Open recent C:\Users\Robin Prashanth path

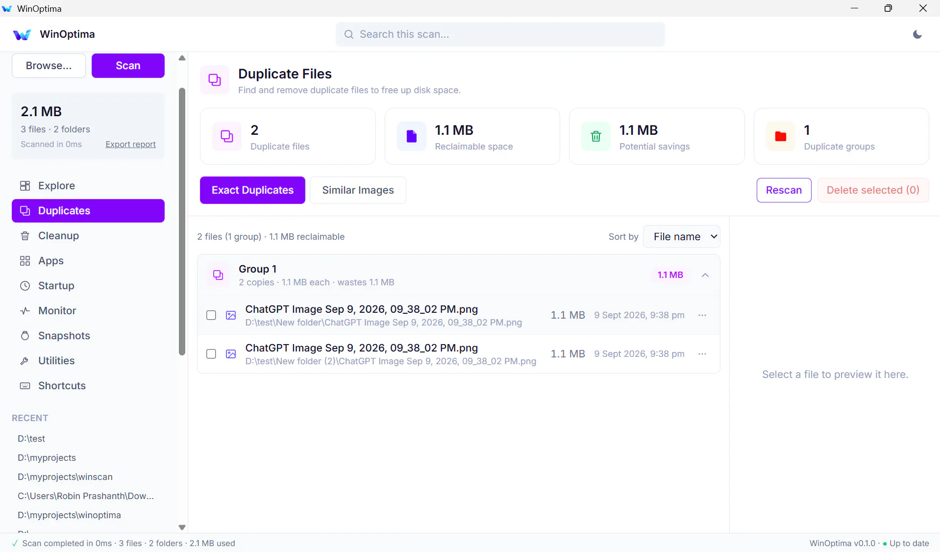click(86, 496)
